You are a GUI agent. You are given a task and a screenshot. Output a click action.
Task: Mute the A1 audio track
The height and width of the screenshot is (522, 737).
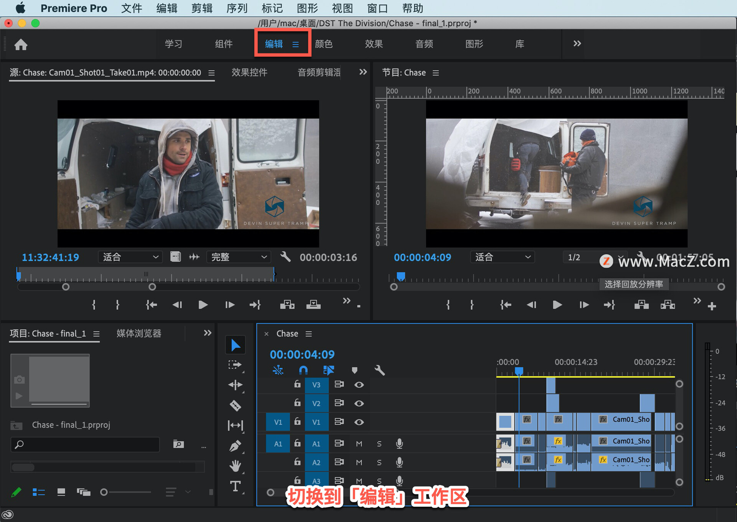click(x=359, y=444)
